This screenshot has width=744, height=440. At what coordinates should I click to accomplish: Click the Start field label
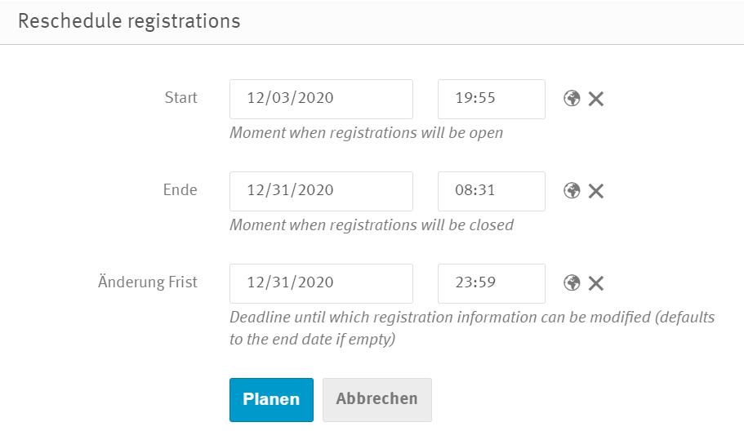tap(180, 98)
